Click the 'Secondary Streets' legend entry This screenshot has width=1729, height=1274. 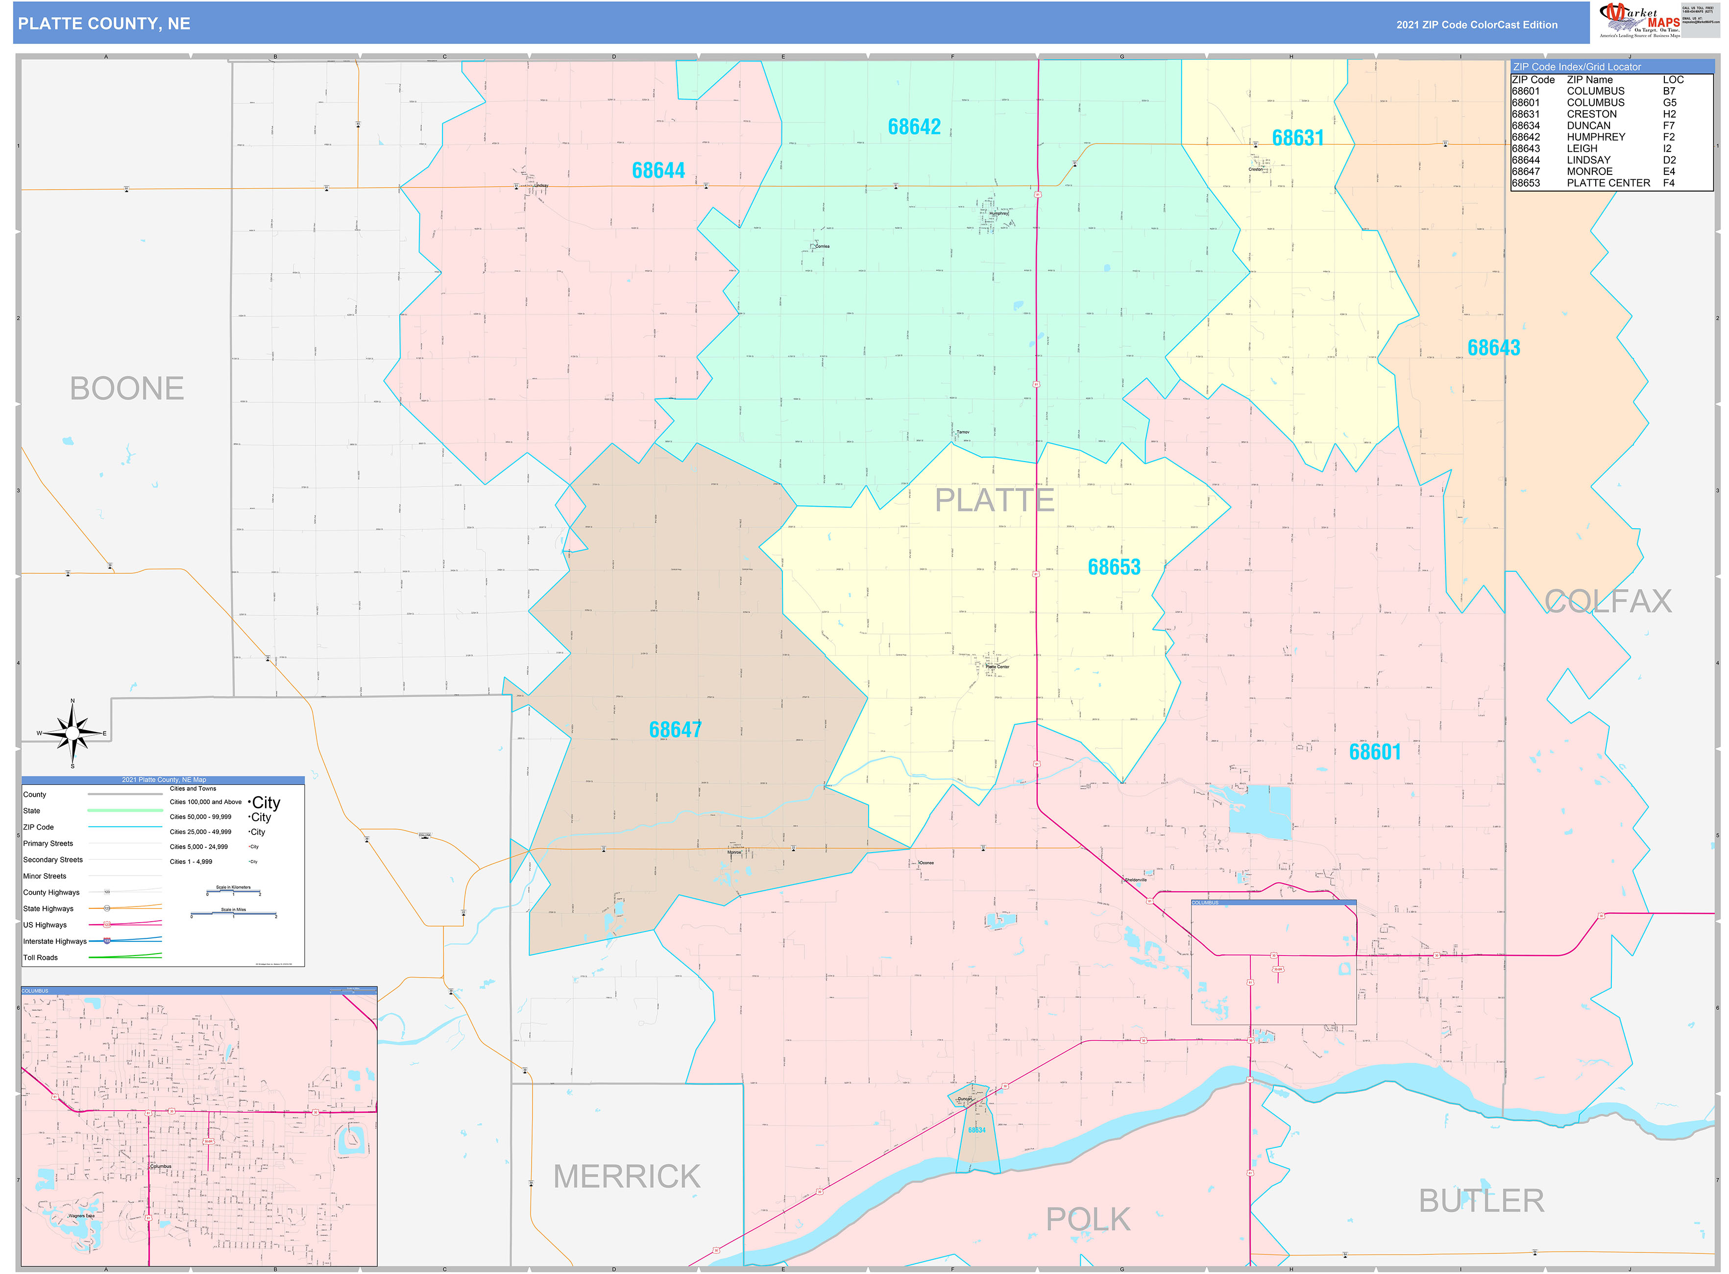coord(52,860)
